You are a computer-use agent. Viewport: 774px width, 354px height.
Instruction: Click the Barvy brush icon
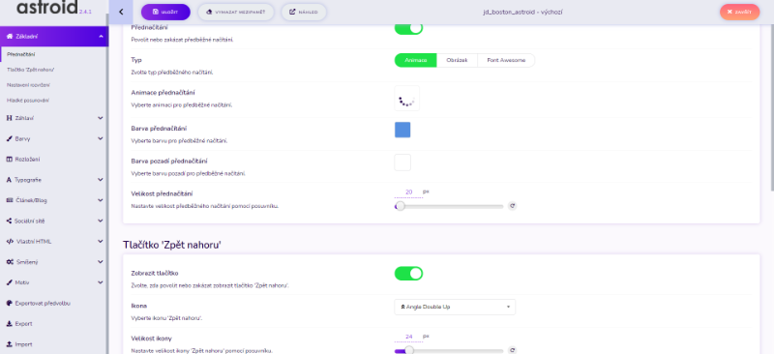coord(10,138)
